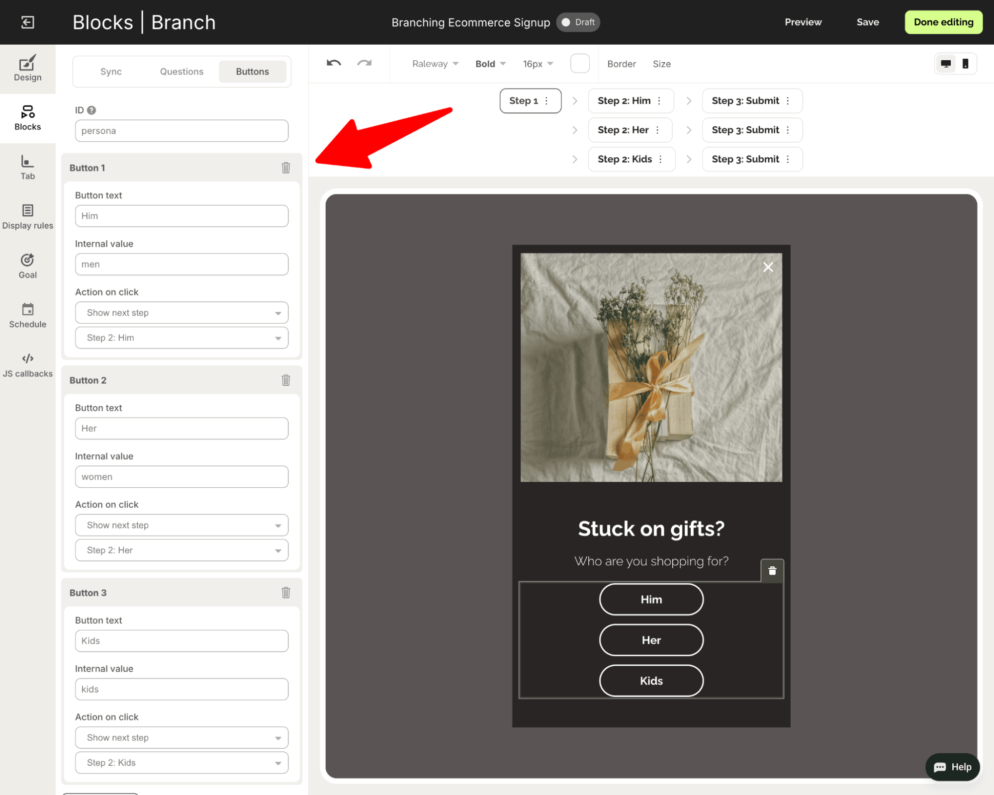Delete Button 3 with trash icon
This screenshot has width=994, height=795.
286,593
